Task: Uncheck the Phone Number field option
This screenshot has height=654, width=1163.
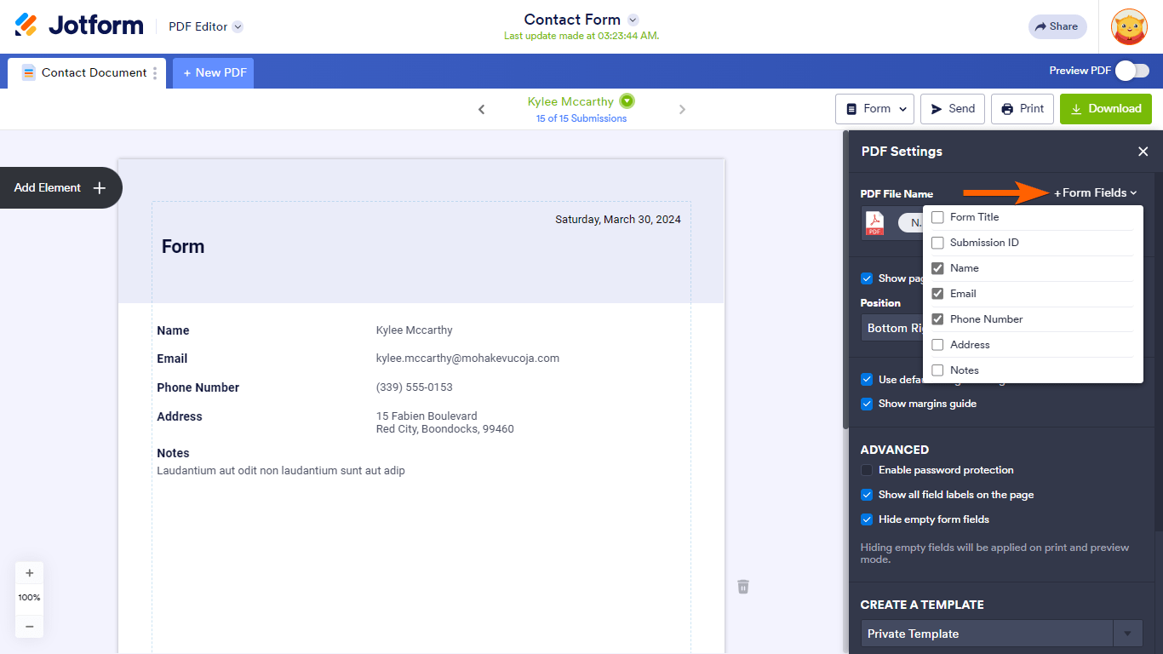Action: [x=937, y=319]
